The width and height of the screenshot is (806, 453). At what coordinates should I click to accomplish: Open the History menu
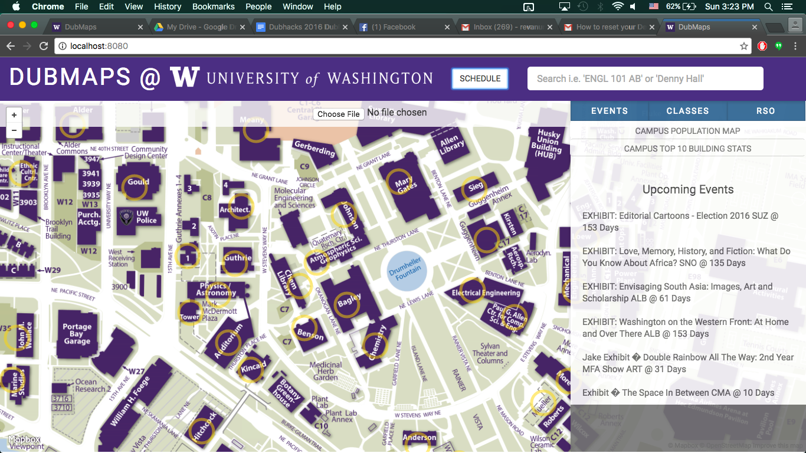pos(168,6)
